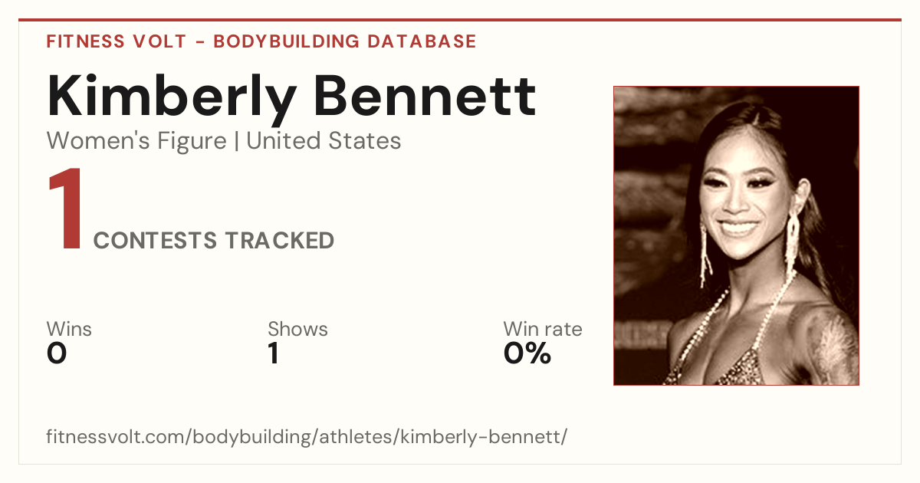The width and height of the screenshot is (920, 483).
Task: Click the Shows value 1
Action: [x=274, y=353]
